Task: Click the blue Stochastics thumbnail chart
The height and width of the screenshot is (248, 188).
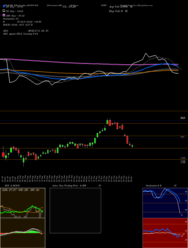Action: [165, 203]
